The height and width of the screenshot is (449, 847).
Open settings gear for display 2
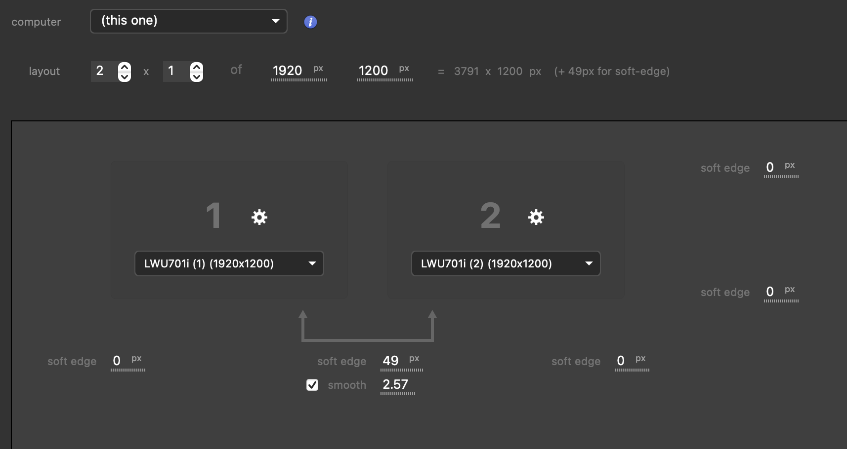click(536, 217)
